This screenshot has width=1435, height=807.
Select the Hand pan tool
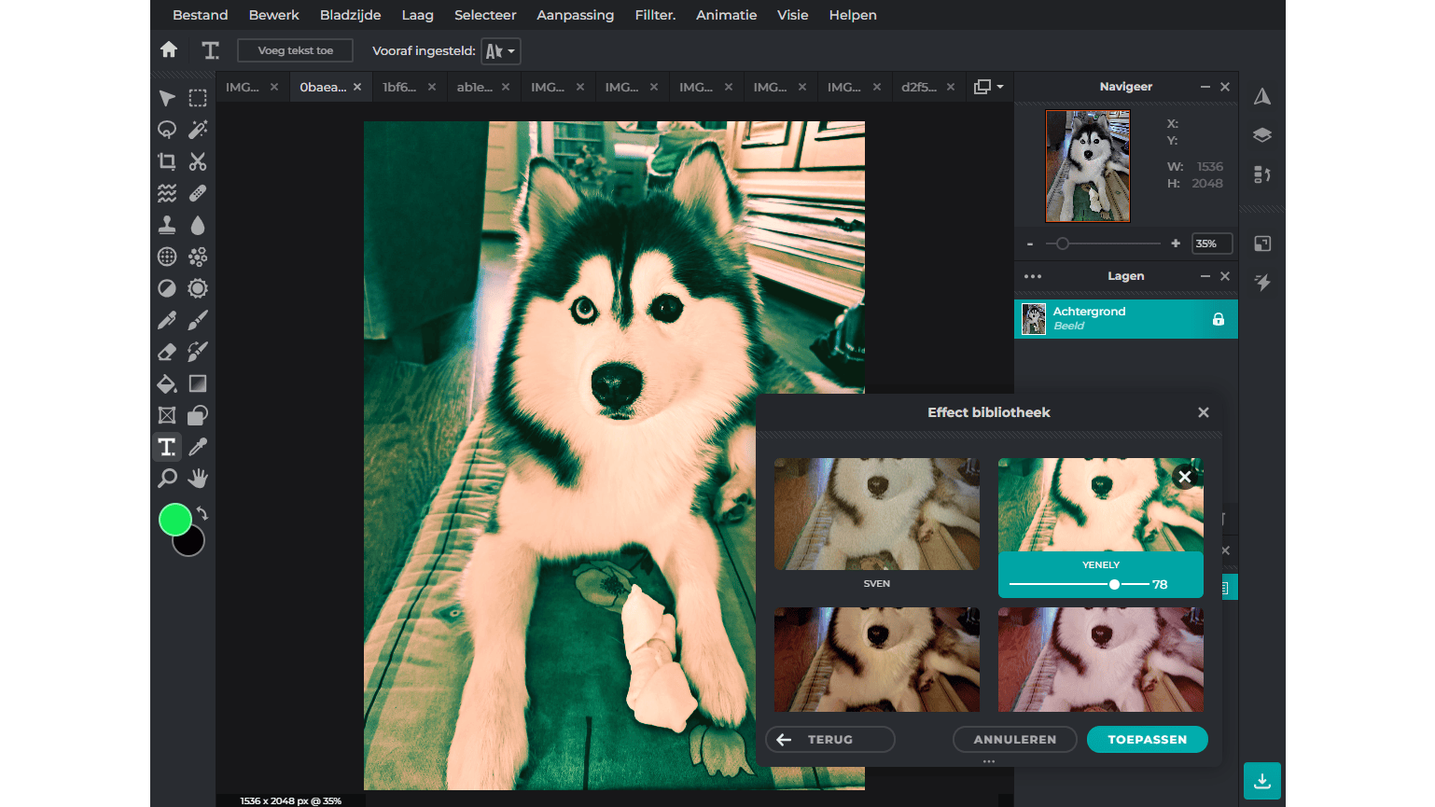point(198,479)
